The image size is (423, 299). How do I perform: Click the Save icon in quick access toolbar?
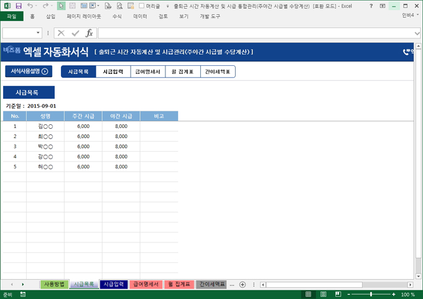[19, 6]
